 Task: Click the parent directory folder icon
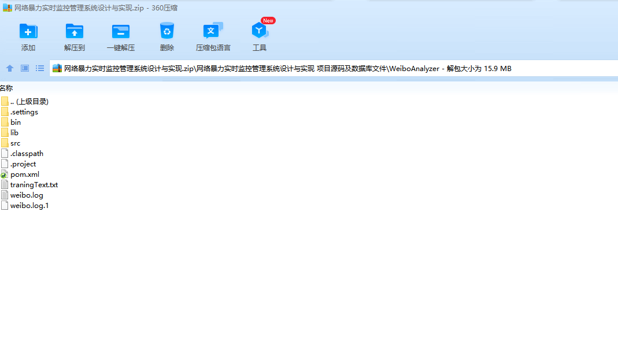[4, 102]
